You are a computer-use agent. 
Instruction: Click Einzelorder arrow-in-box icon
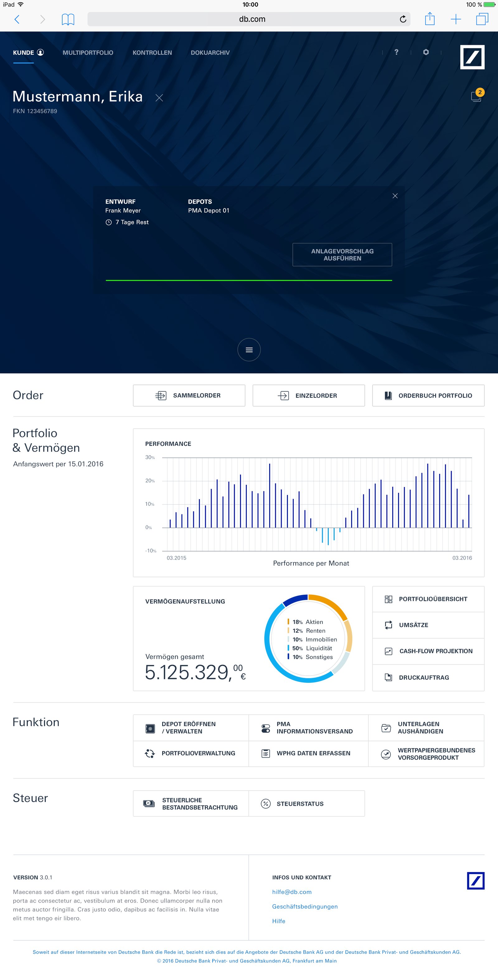[x=283, y=395]
